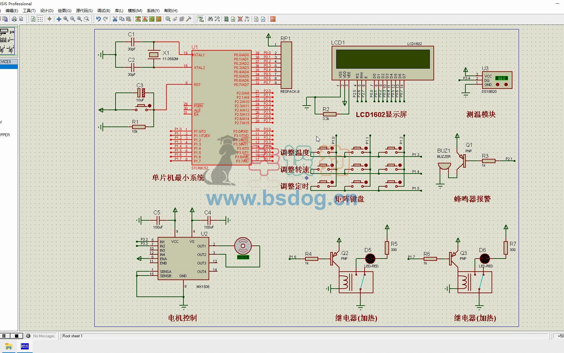This screenshot has width=564, height=353.
Task: Open File Explorer from the taskbar
Action: point(8,346)
